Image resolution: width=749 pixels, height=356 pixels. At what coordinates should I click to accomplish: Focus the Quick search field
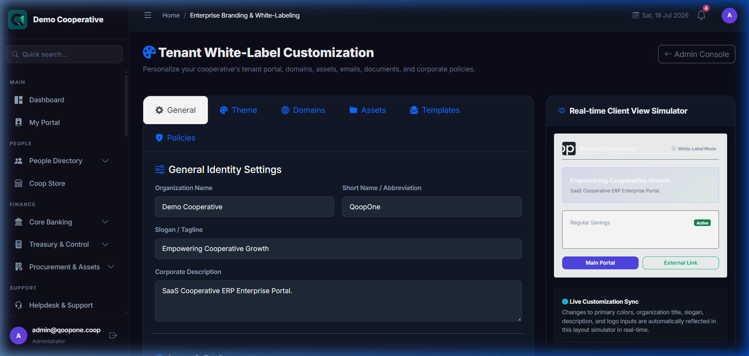click(64, 54)
